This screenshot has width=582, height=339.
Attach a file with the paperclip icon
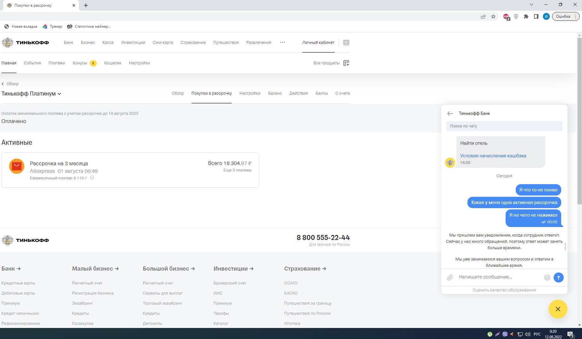[450, 277]
